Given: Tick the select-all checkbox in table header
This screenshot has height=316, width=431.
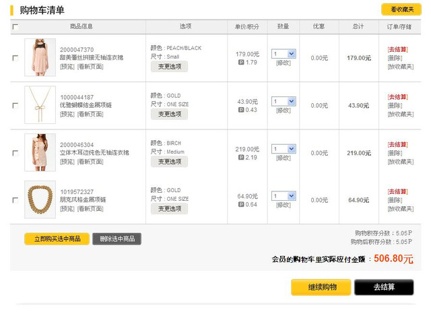Looking at the screenshot, I should (x=15, y=27).
